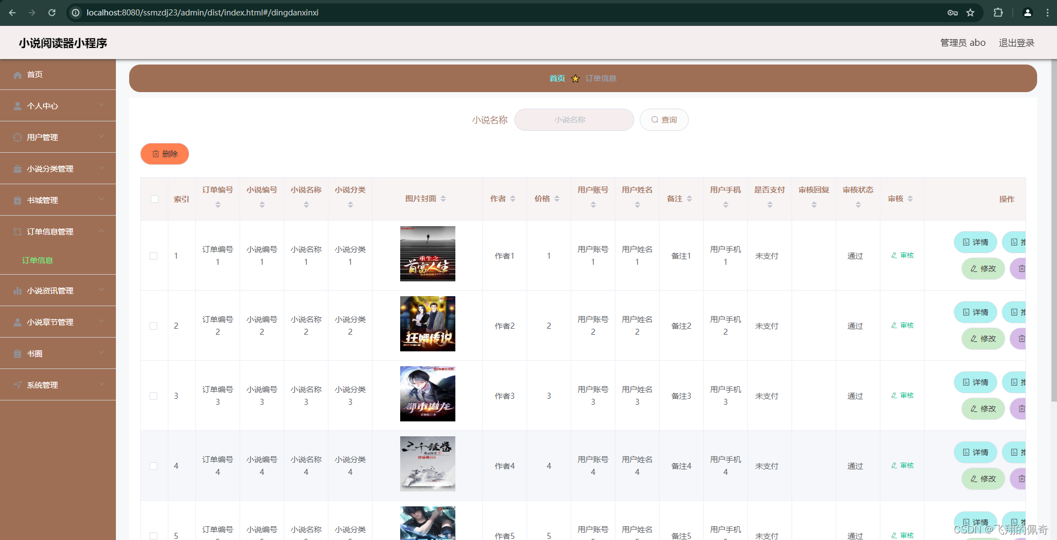Click the paper-plane icon beside 系统管理
The height and width of the screenshot is (540, 1057).
point(18,385)
